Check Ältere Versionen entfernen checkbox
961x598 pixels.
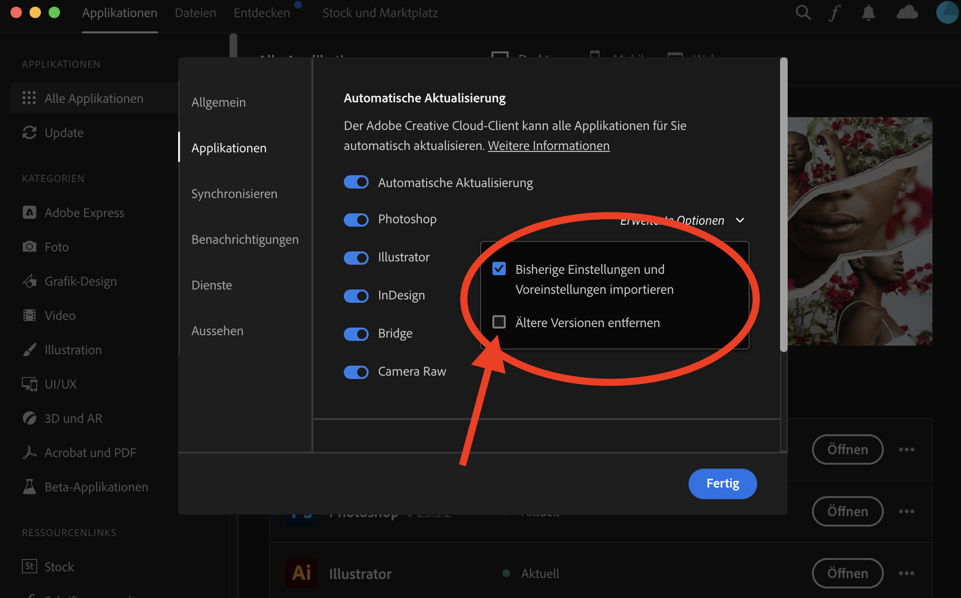pyautogui.click(x=499, y=322)
